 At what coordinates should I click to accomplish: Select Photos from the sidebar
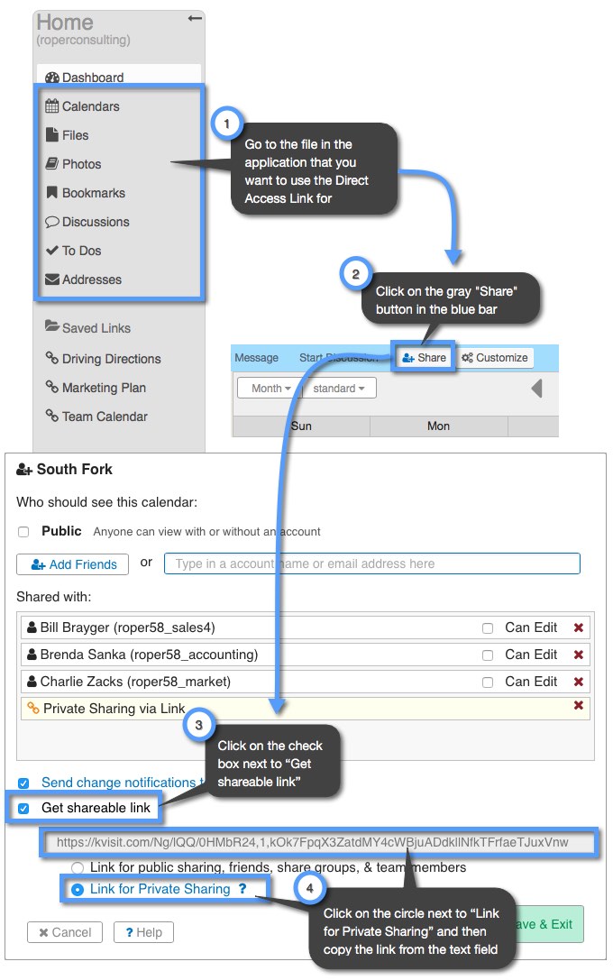pos(80,163)
